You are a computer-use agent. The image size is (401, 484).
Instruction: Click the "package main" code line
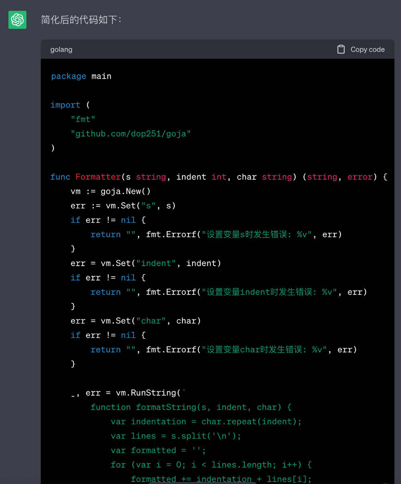pos(81,76)
